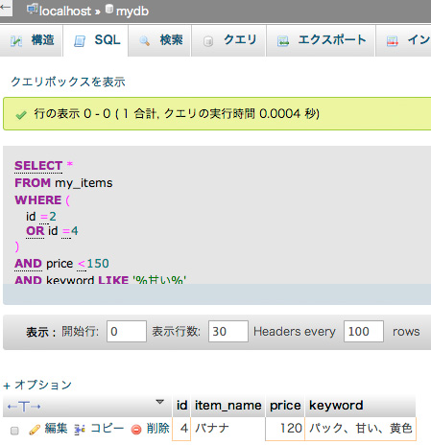Open the 構造 tab

click(x=32, y=40)
